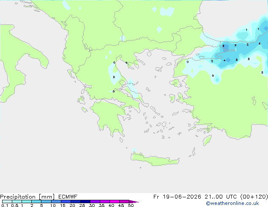Click the '[mm]' unit label
Viewport: 268px width, 207px height.
[46, 197]
